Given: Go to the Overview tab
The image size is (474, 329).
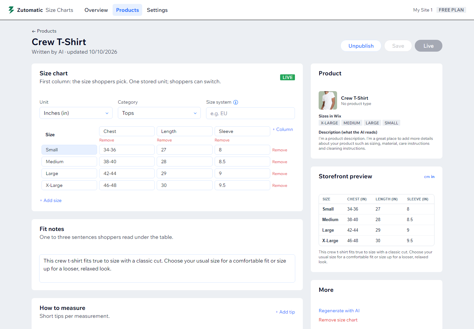Looking at the screenshot, I should tap(96, 10).
